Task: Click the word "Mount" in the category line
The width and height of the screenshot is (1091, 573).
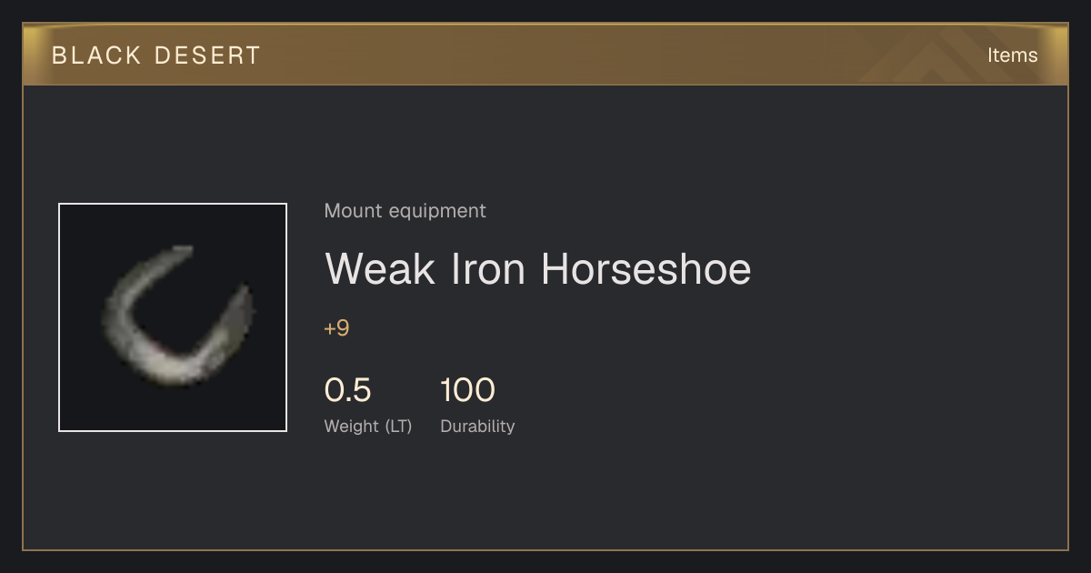Action: pyautogui.click(x=354, y=211)
